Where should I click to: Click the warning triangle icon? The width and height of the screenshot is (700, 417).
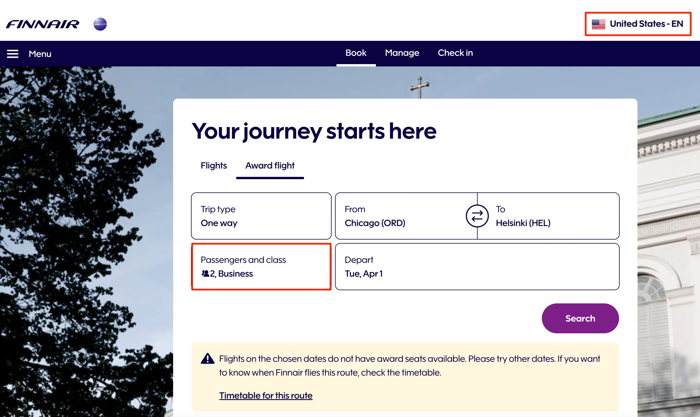point(207,358)
